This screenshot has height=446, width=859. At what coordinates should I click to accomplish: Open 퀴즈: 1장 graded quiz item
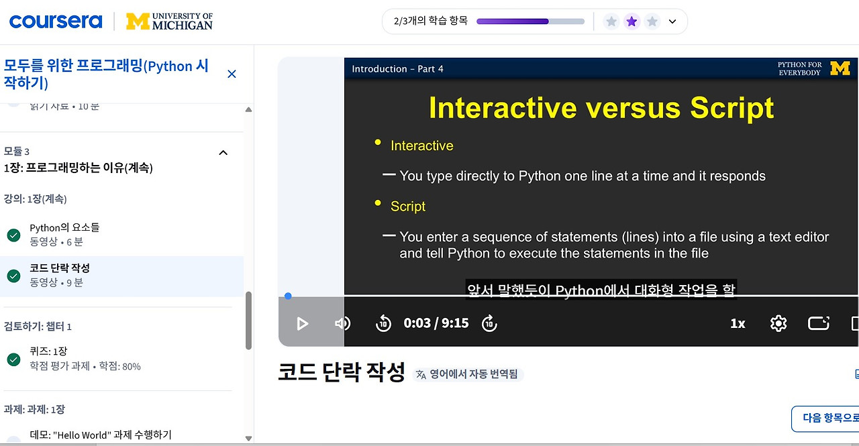pos(121,359)
